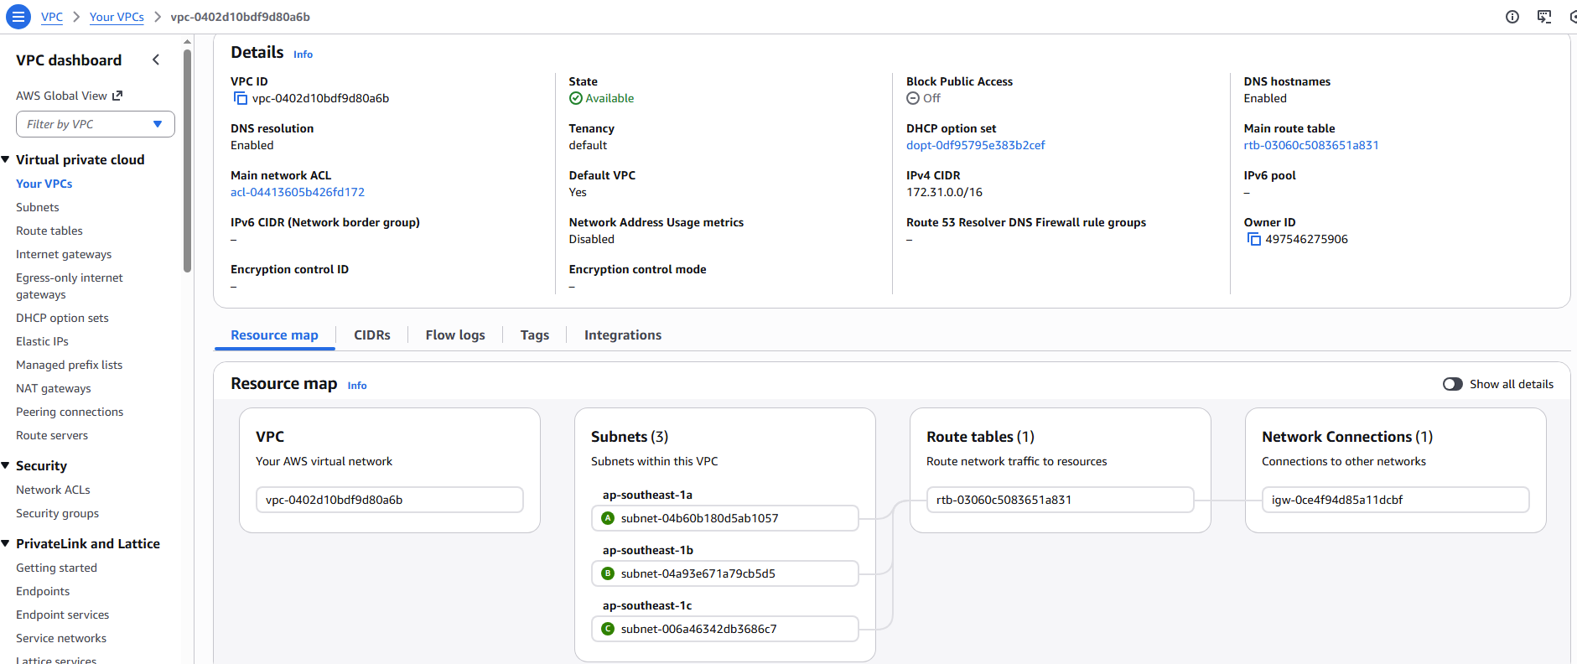Open the DHCP option set link

point(975,145)
